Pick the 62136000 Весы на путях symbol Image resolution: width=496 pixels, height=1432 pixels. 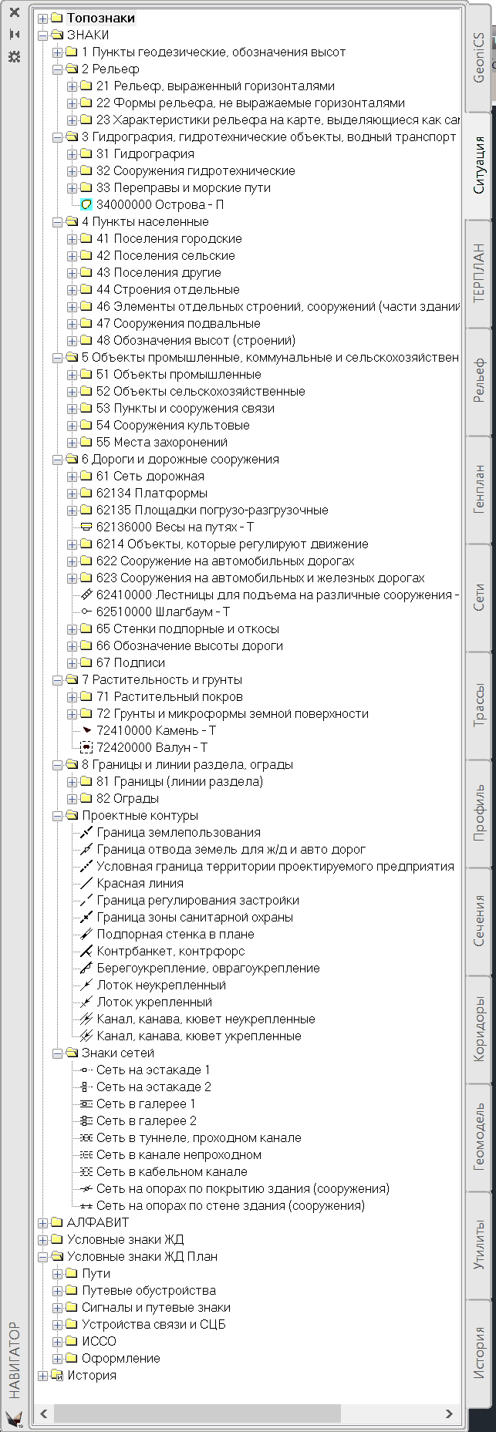tap(86, 527)
